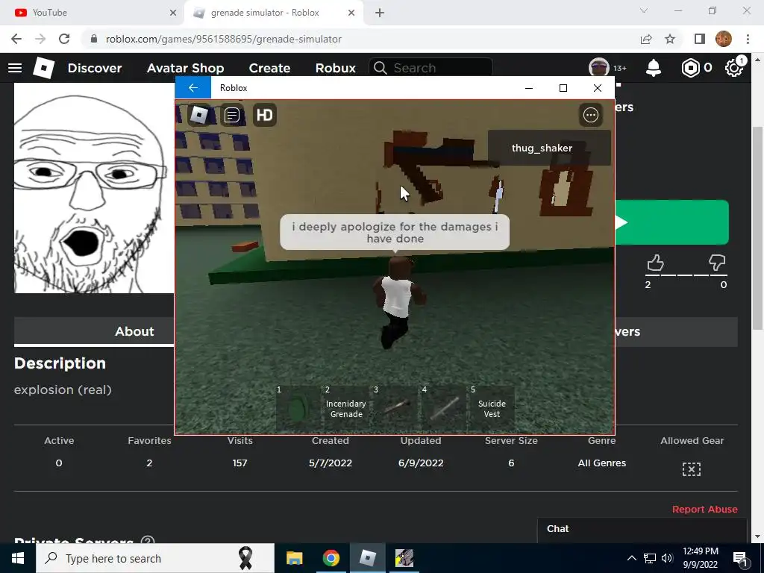Click the browser reload icon
764x573 pixels.
pos(64,39)
